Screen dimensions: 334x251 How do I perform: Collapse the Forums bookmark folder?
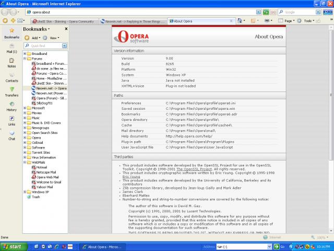click(25, 59)
